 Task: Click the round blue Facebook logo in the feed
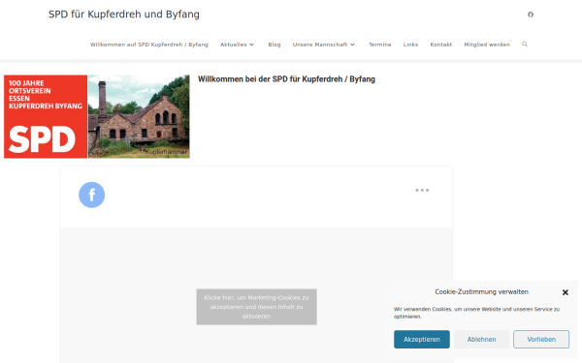92,195
